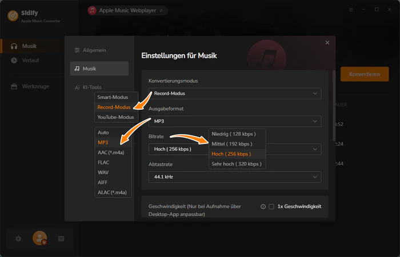The image size is (400, 257).
Task: Select Sehr hoch ( 320 kbps ) bitrate
Action: click(237, 164)
